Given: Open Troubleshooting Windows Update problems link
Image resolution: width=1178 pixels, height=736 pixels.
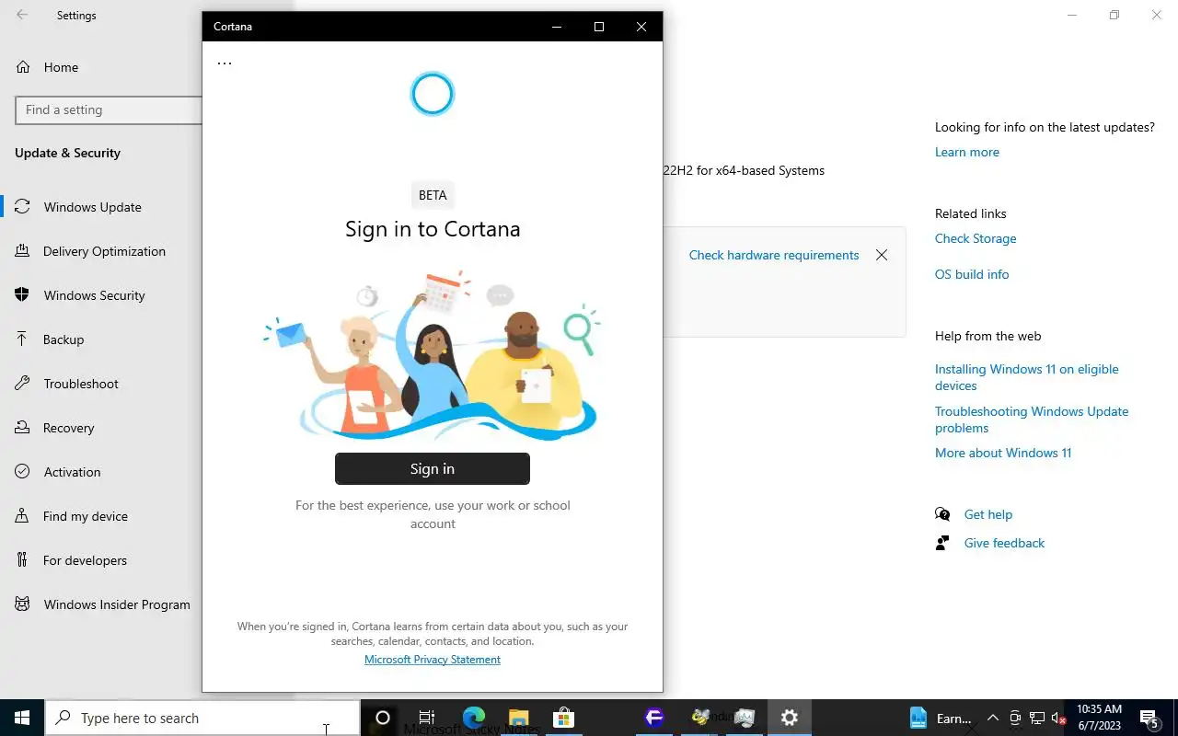Looking at the screenshot, I should click(x=1032, y=420).
